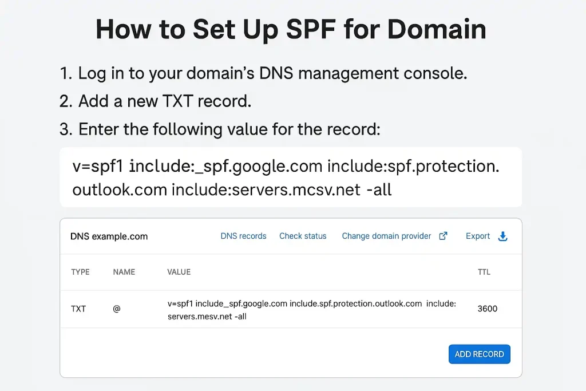Screen dimensions: 586x391
Task: Select the TXT record type cell
Action: [x=79, y=309]
